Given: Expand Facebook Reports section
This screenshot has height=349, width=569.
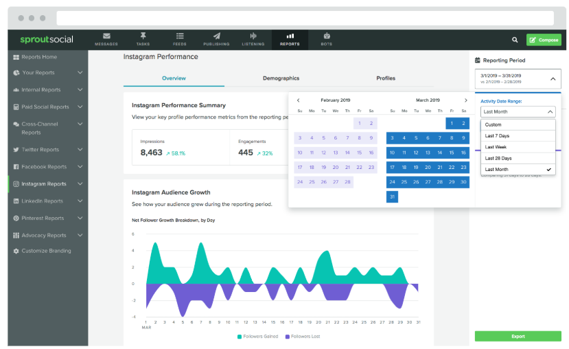Looking at the screenshot, I should click(x=80, y=167).
